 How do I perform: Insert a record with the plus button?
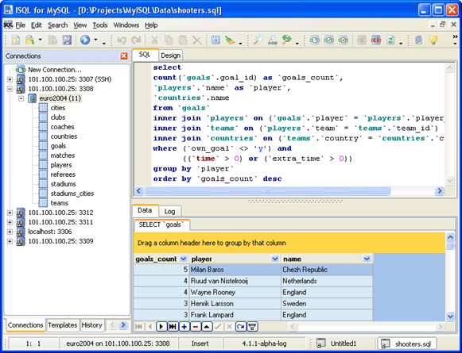(184, 327)
